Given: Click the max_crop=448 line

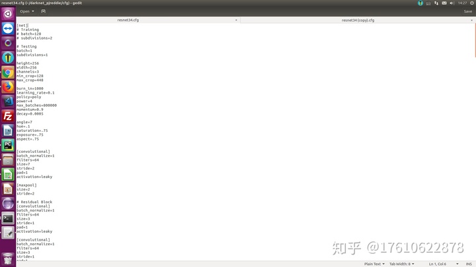Looking at the screenshot, I should 30,80.
